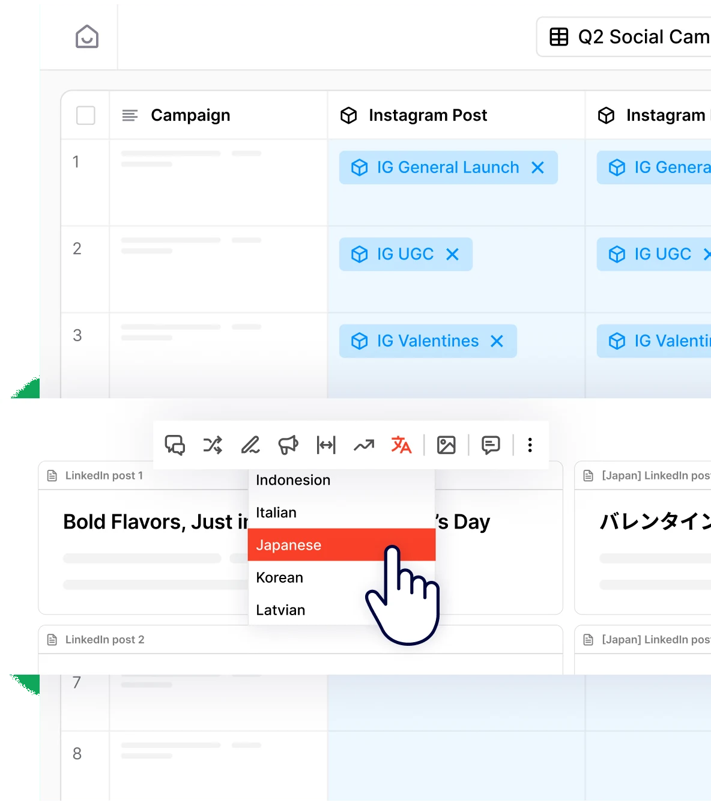Click the shuffle toolbar icon
Image resolution: width=711 pixels, height=805 pixels.
pos(213,445)
